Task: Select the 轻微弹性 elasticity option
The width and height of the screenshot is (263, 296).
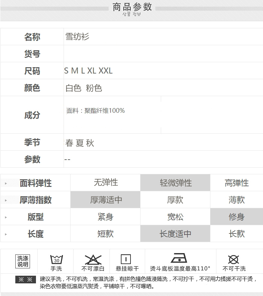Action: point(175,183)
